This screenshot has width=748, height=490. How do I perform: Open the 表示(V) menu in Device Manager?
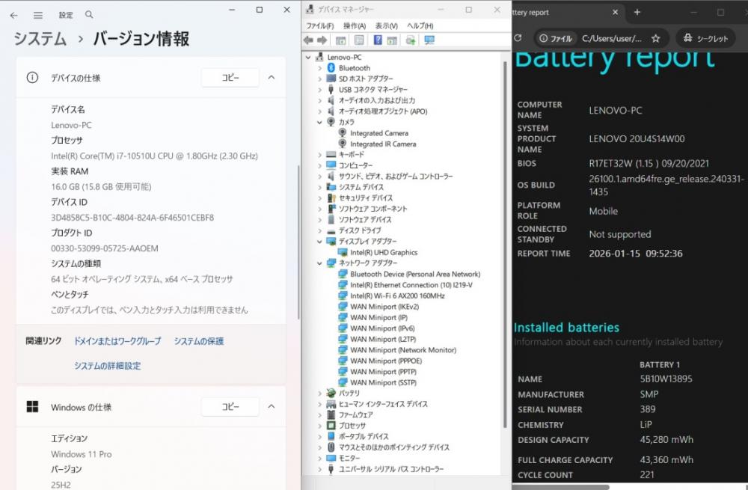coord(386,25)
